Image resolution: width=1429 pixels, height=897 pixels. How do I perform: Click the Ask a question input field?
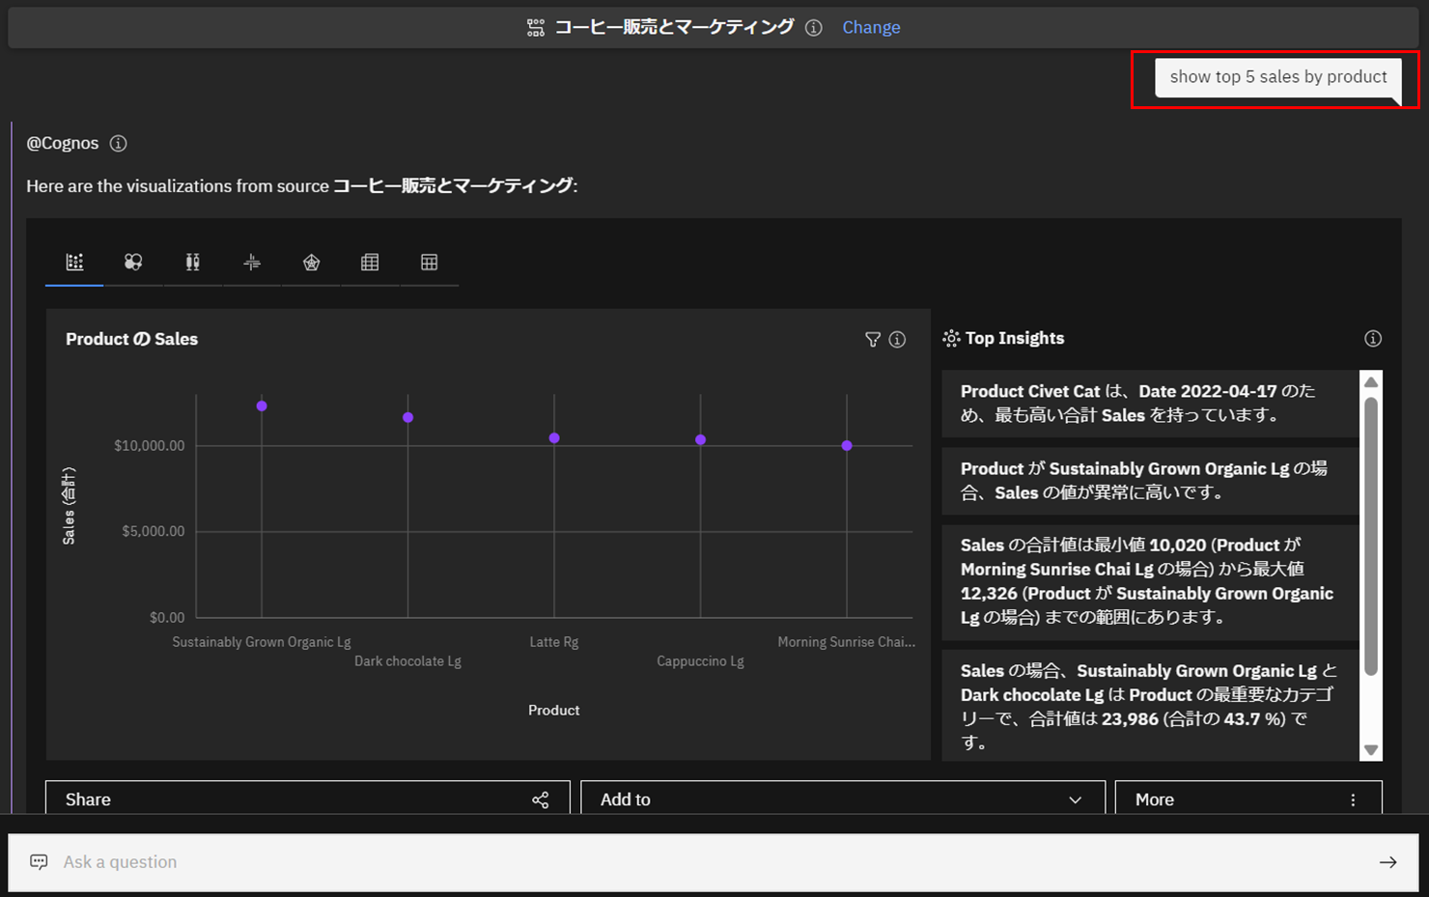click(x=714, y=862)
